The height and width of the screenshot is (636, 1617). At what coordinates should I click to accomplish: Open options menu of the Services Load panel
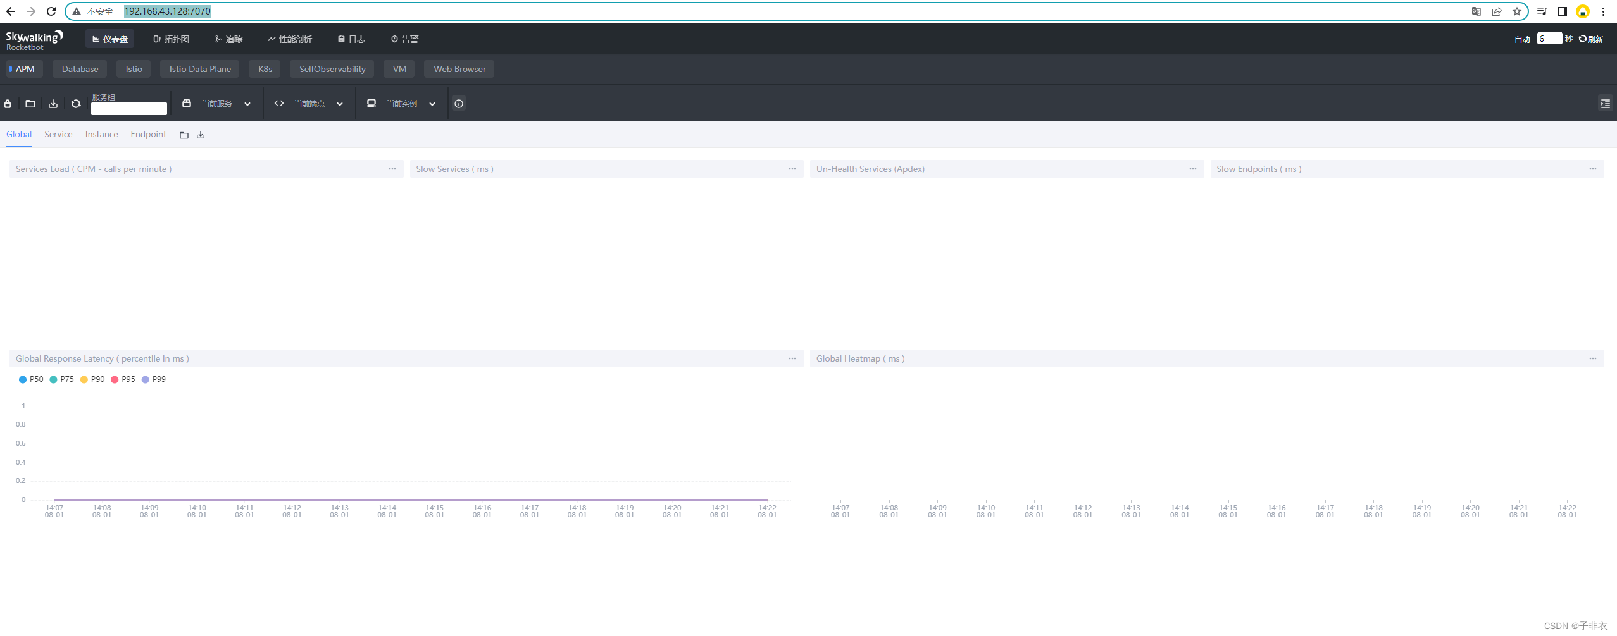(x=392, y=169)
